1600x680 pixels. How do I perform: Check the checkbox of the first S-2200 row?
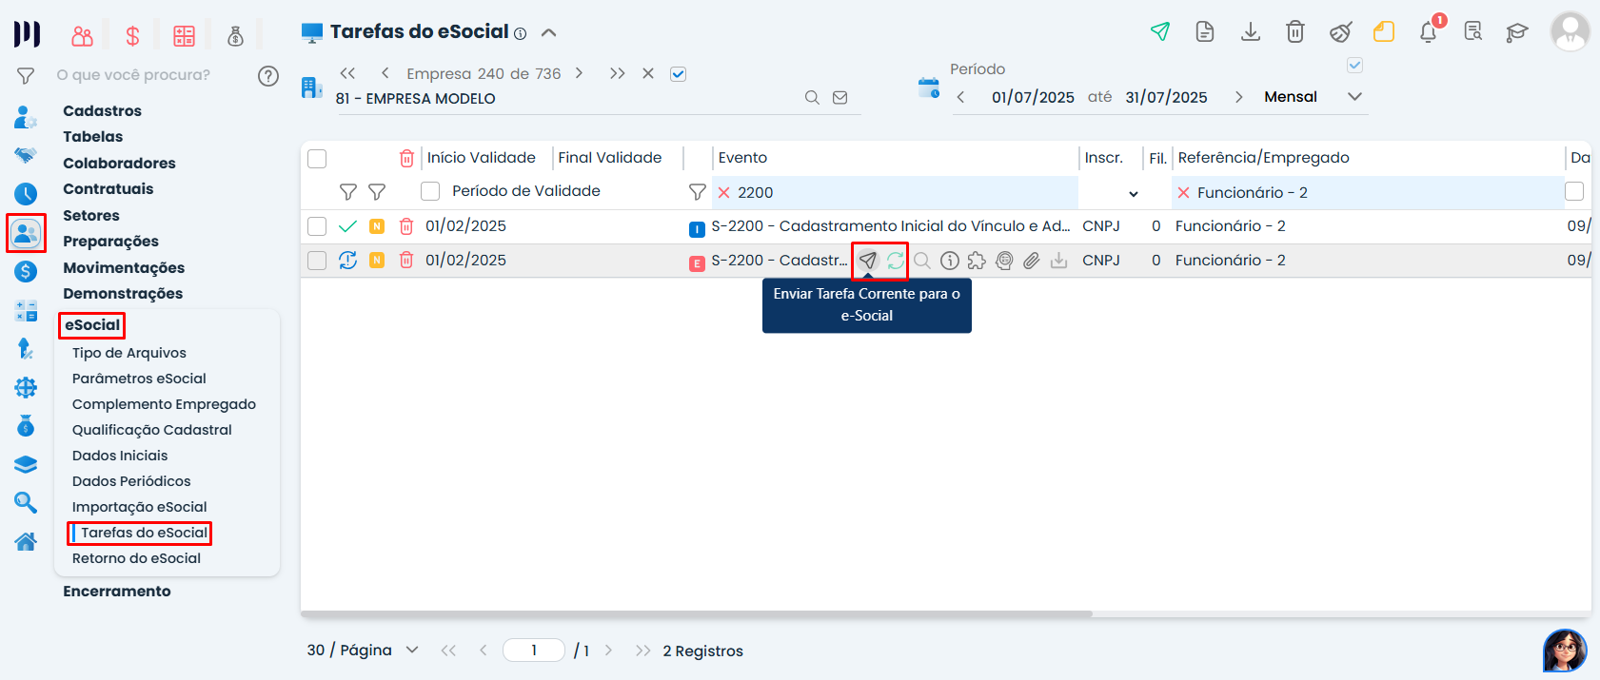pyautogui.click(x=317, y=226)
